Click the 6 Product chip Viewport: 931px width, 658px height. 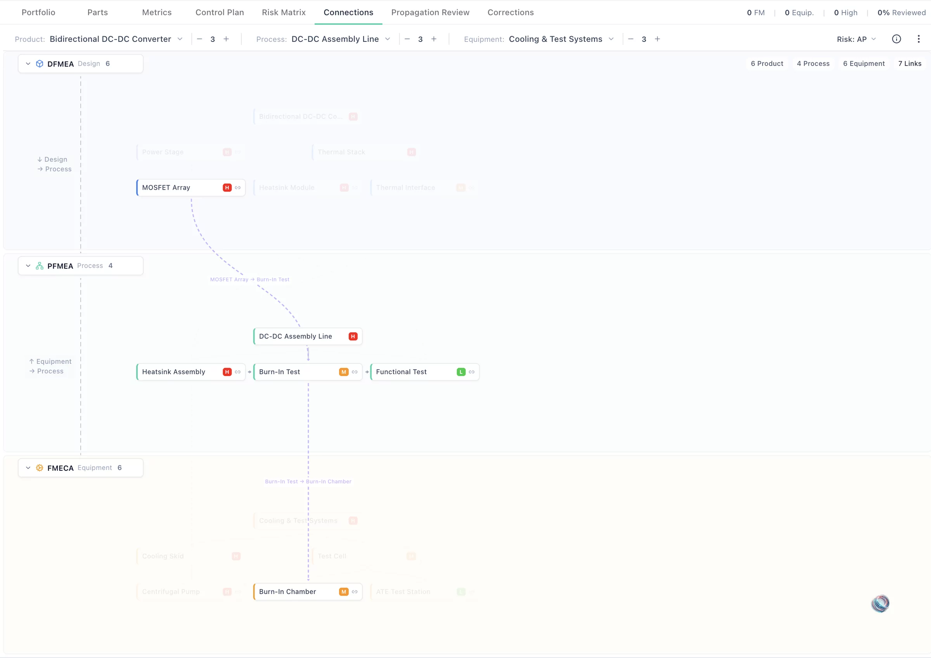(x=767, y=64)
